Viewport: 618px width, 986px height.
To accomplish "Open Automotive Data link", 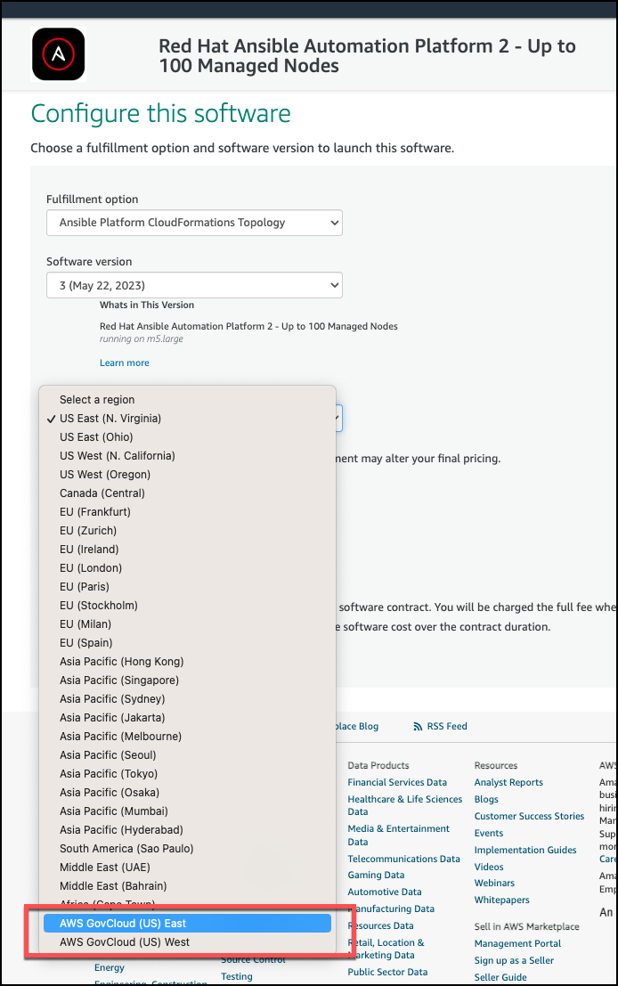I will [385, 892].
